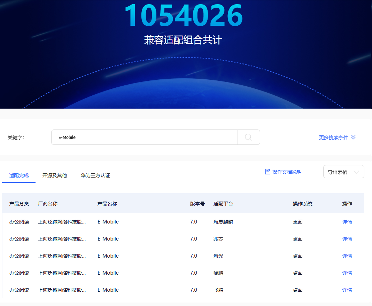This screenshot has height=306, width=372.
Task: Click vendor name 上海泛微网络科技股 in first row
Action: 62,221
